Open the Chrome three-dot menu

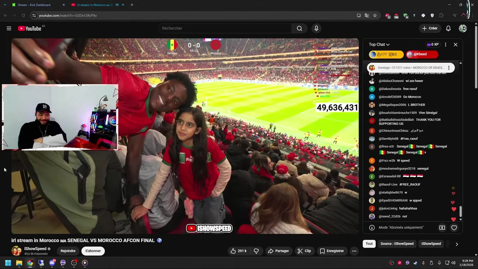click(x=473, y=15)
